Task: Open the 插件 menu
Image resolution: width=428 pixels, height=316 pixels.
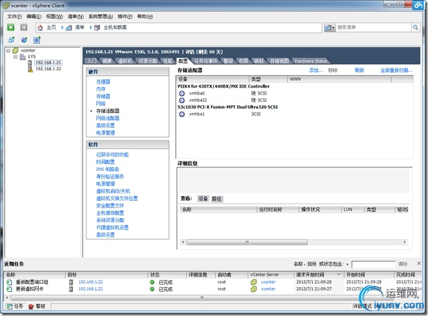Action: tap(125, 17)
